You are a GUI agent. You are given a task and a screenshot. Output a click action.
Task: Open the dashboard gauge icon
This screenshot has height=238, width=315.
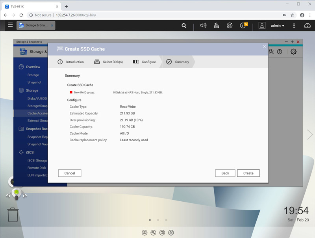click(x=307, y=26)
